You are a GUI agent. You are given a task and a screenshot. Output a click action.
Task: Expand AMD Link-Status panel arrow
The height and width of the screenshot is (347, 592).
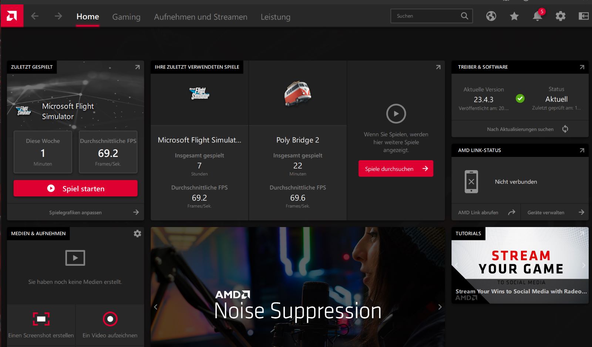(x=582, y=150)
